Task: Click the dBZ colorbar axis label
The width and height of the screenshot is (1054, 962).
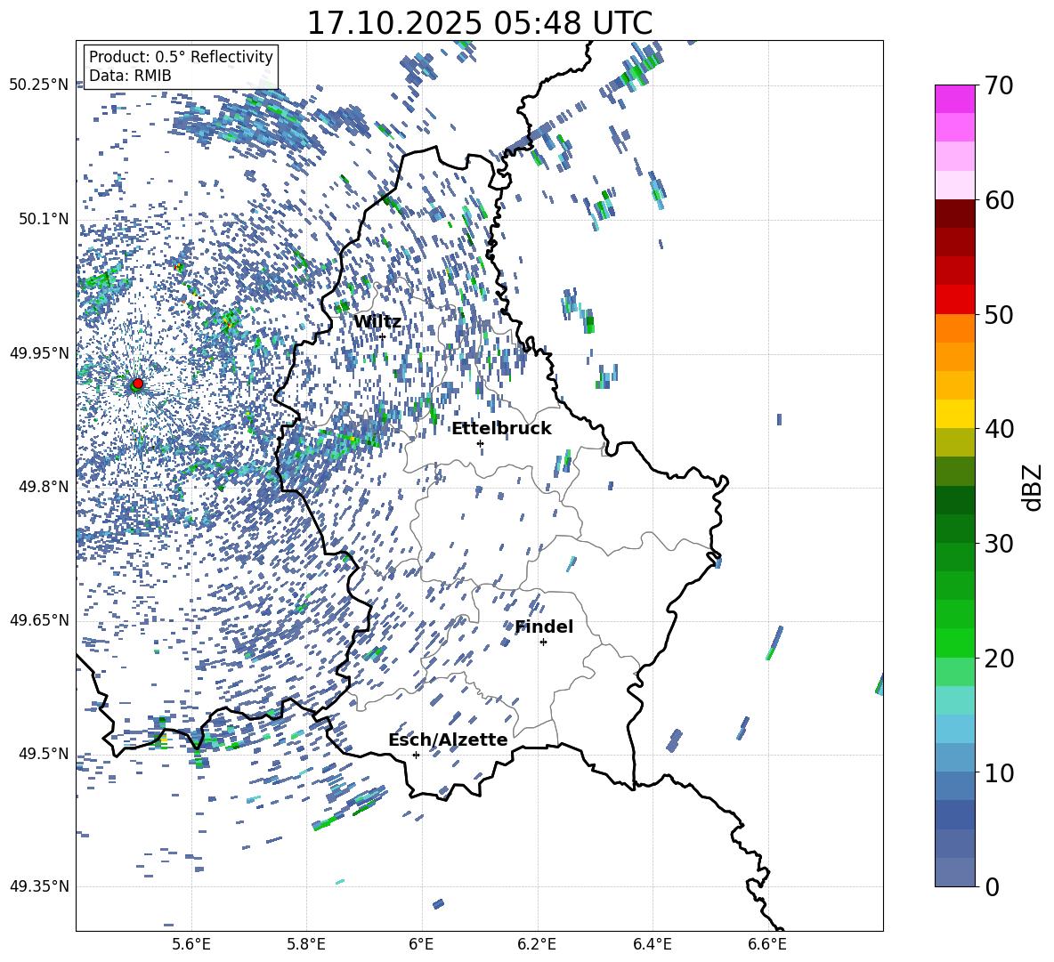Action: click(1033, 486)
